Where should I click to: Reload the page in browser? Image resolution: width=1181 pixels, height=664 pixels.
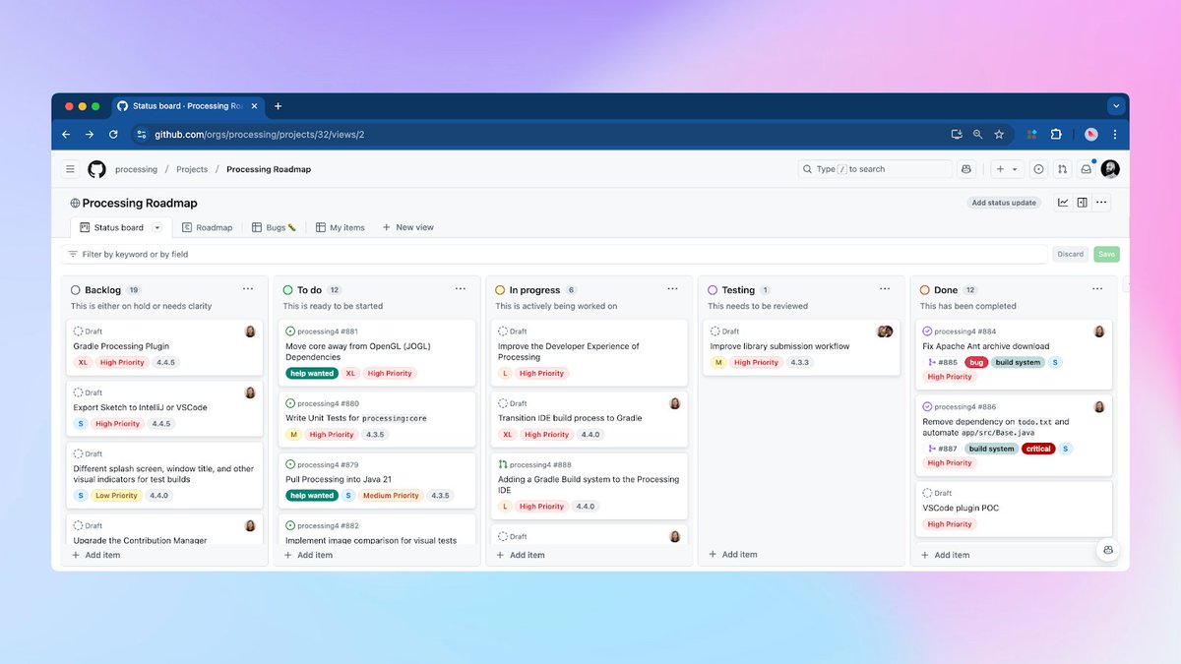click(x=113, y=135)
